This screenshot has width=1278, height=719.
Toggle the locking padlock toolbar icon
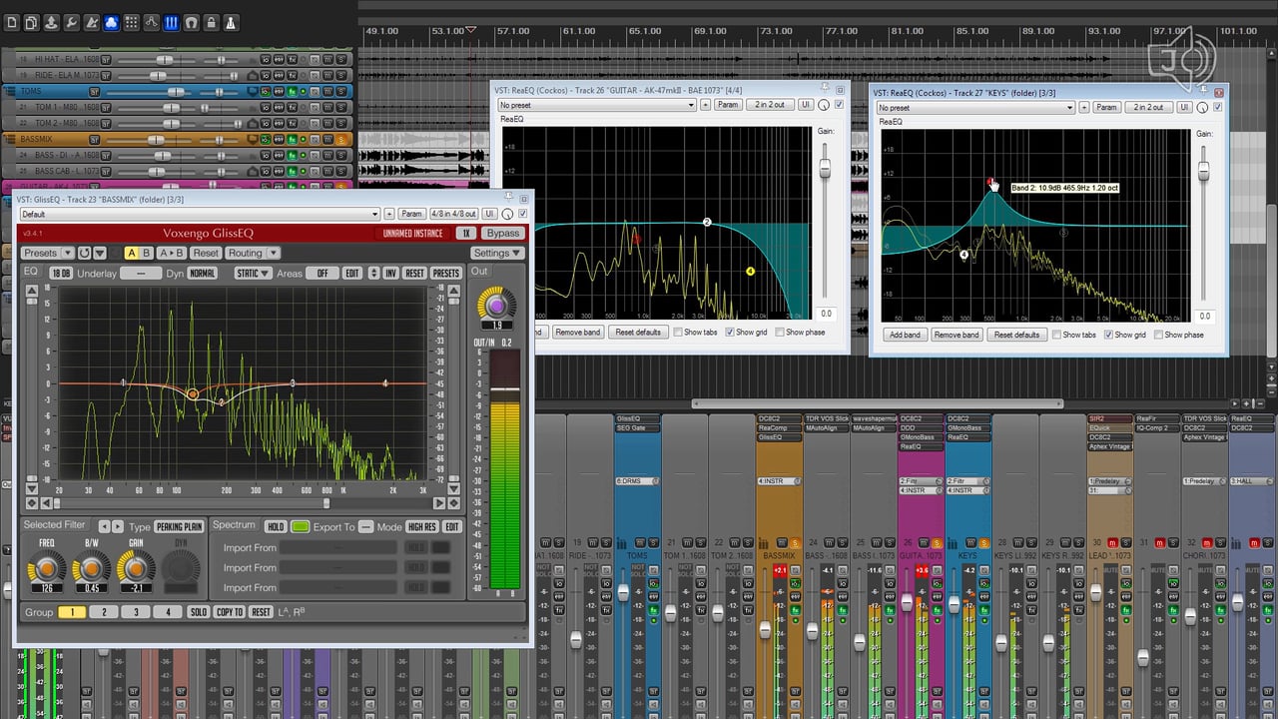[212, 22]
